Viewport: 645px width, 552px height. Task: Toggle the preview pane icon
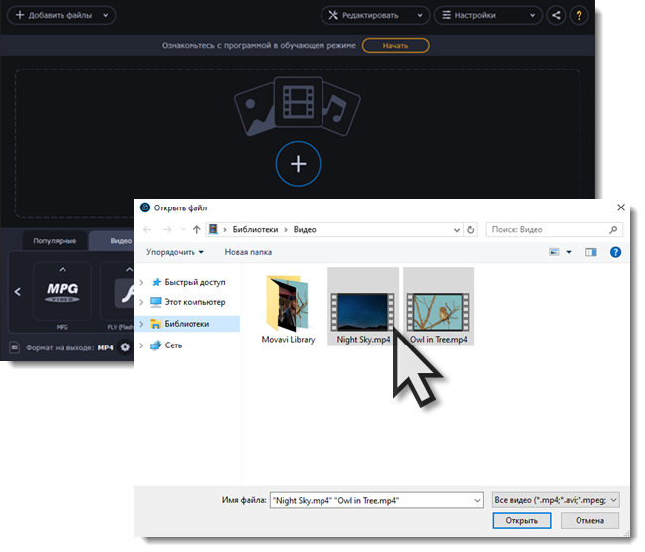tap(591, 252)
